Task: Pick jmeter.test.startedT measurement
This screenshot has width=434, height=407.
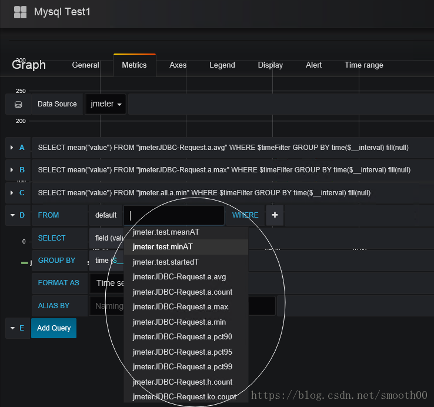Action: pyautogui.click(x=186, y=262)
